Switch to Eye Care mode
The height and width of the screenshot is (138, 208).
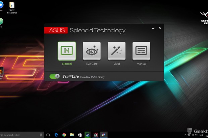click(92, 51)
